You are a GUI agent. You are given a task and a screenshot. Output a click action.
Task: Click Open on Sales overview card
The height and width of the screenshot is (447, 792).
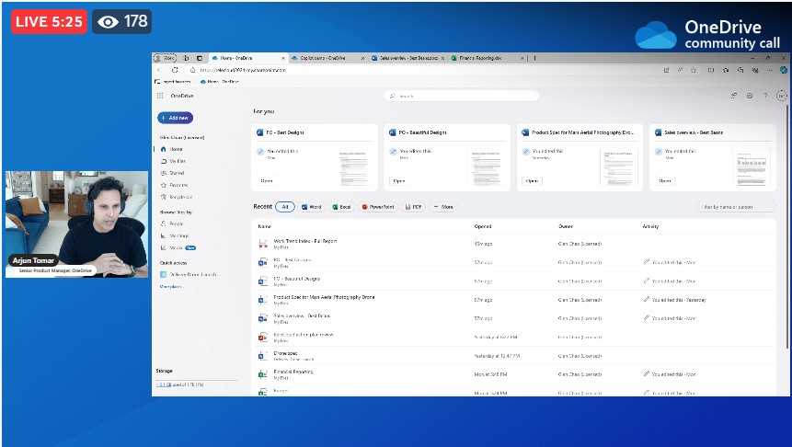click(665, 181)
